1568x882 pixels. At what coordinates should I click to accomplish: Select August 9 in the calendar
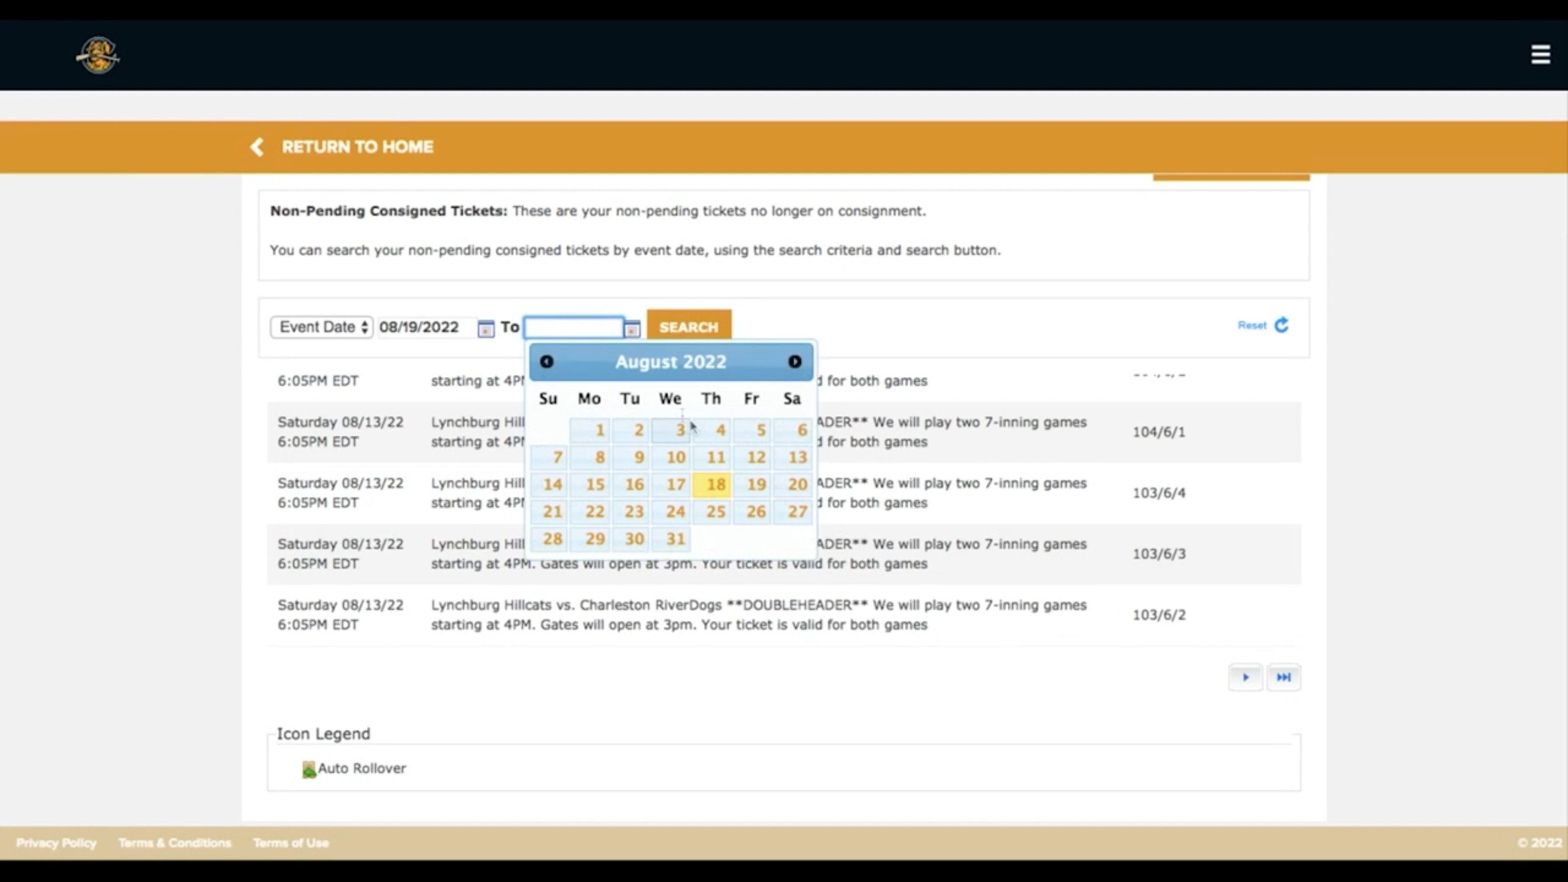[630, 458]
